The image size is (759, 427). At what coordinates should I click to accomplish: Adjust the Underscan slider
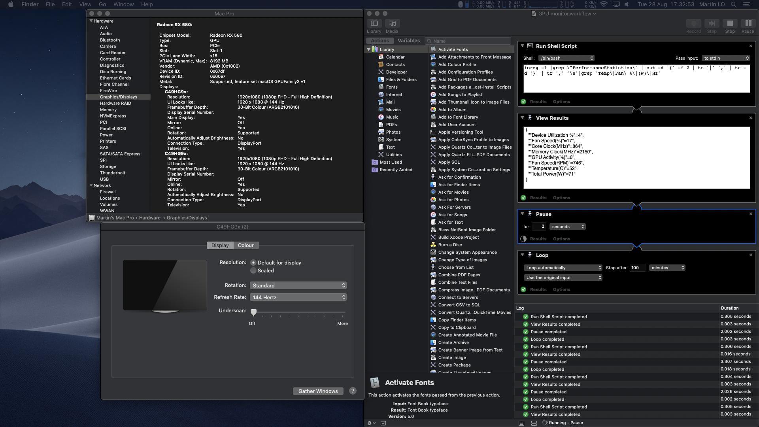click(253, 312)
